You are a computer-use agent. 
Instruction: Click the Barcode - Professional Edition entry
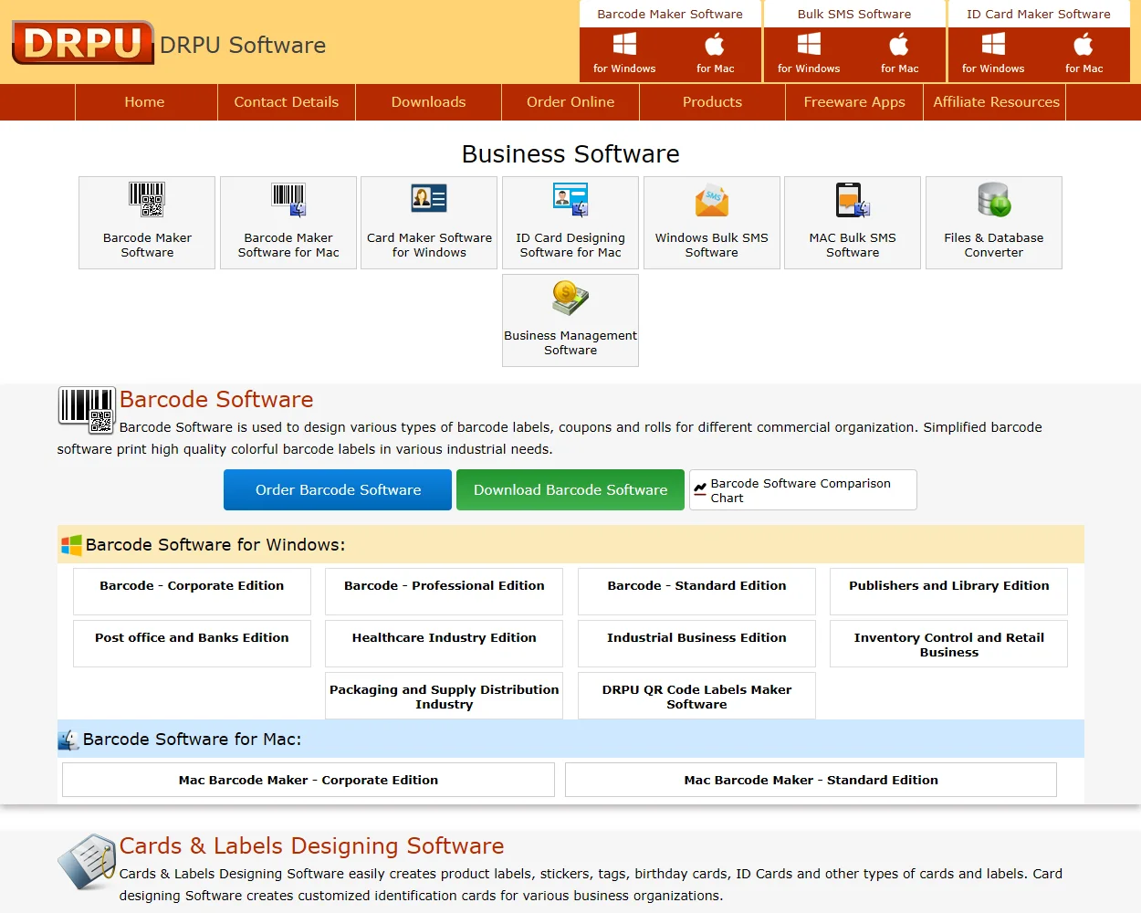point(444,585)
